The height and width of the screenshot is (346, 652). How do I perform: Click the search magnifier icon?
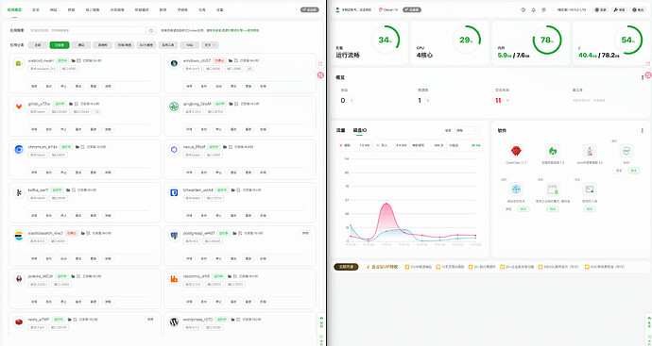click(151, 30)
